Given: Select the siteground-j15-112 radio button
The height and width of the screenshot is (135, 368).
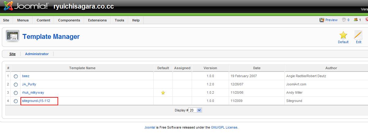Looking at the screenshot, I should 16,101.
